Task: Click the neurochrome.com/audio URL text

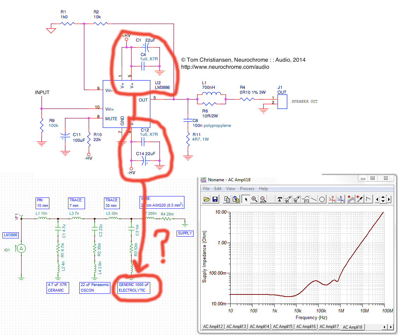Action: 225,67
